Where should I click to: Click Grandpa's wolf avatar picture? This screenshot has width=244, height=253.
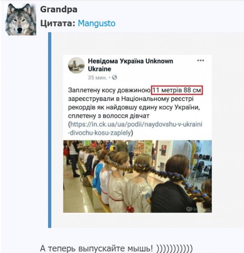click(x=20, y=19)
